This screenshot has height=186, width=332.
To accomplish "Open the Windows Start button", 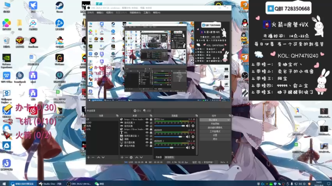I will pos(4,184).
